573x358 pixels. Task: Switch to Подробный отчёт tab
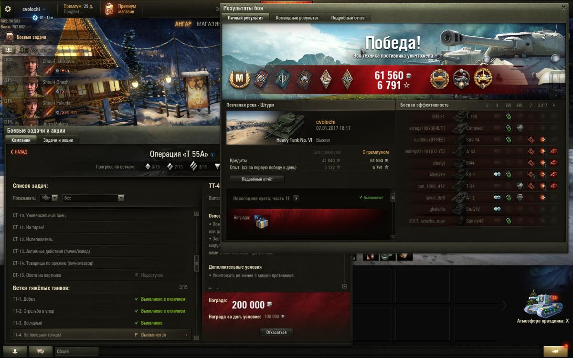pyautogui.click(x=348, y=18)
